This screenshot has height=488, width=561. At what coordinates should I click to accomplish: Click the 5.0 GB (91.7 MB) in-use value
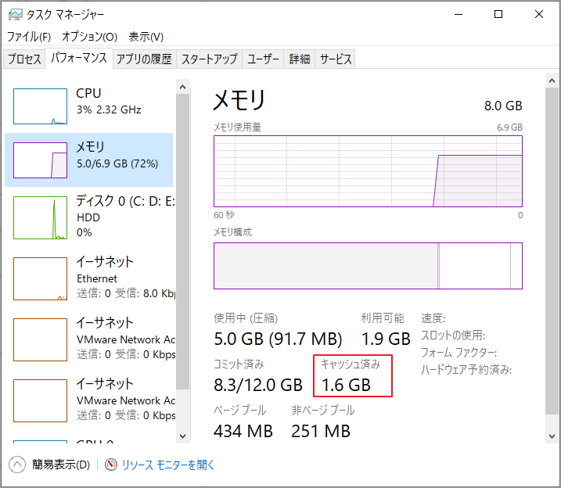tap(278, 339)
